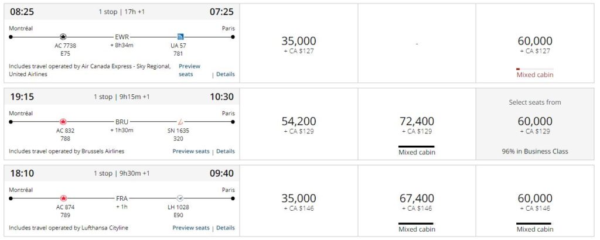600x240 pixels.
Task: Click the Air Canada logo above AC 874
Action: point(63,198)
